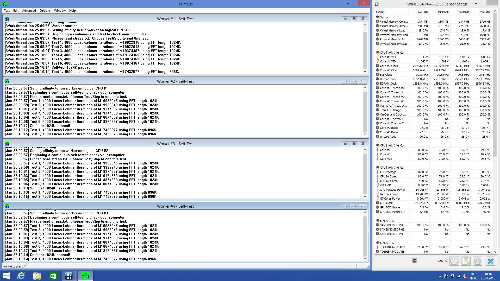Click the blue X close-sensors button
This screenshot has width=500, height=281.
click(490, 261)
